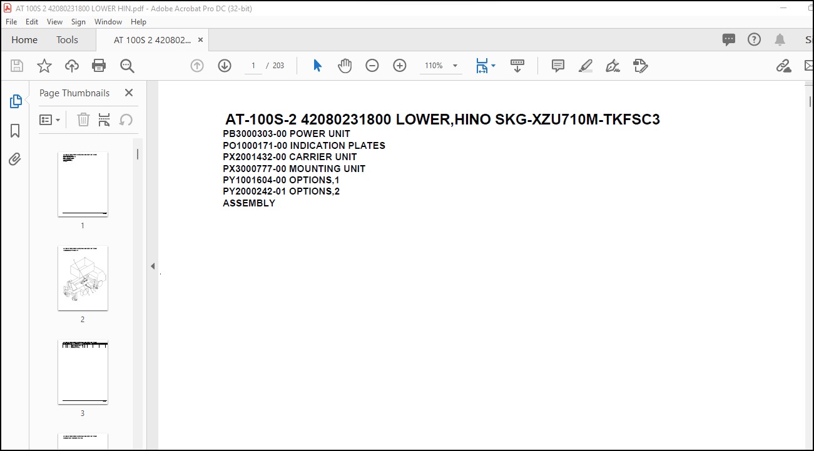
Task: Open the Edit menu
Action: point(32,21)
